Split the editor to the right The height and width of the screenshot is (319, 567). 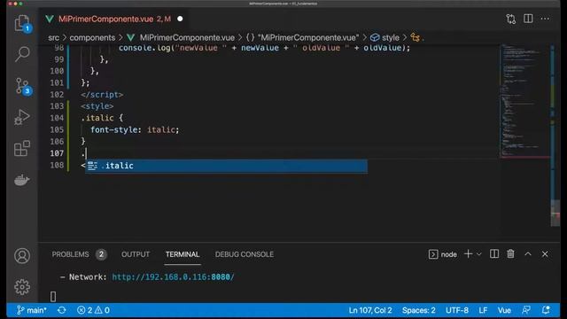pos(528,19)
